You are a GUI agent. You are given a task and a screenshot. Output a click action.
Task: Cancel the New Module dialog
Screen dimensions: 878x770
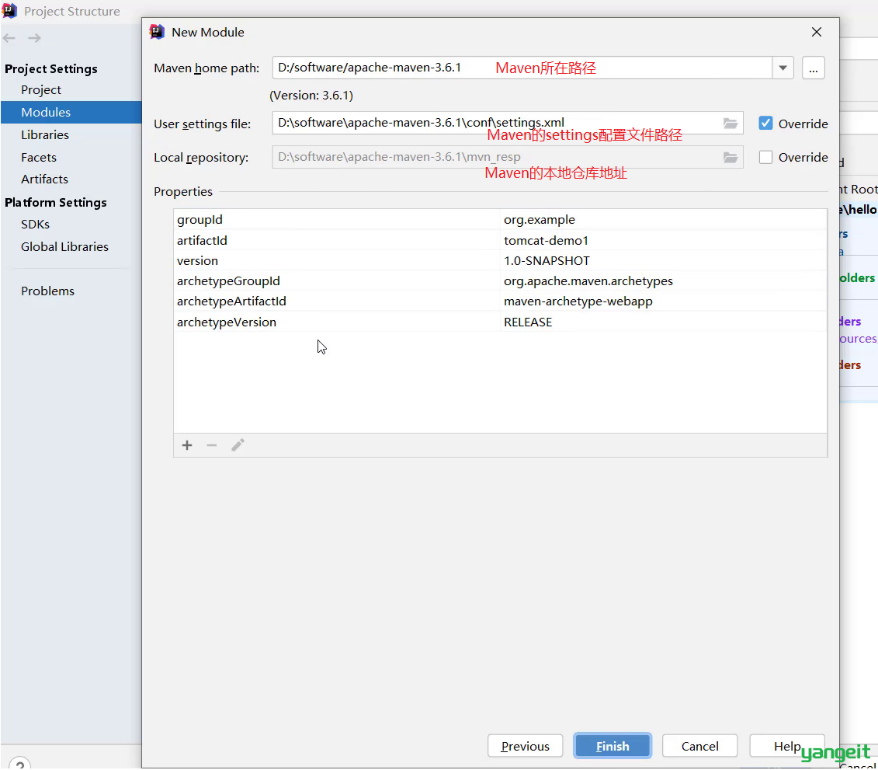point(700,746)
